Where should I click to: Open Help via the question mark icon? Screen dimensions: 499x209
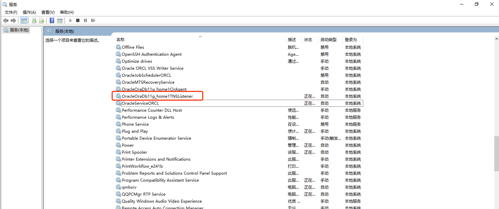coord(52,21)
